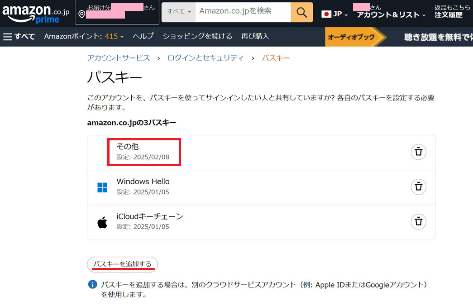Click the delivery location pin icon
The width and height of the screenshot is (473, 306).
(x=81, y=14)
